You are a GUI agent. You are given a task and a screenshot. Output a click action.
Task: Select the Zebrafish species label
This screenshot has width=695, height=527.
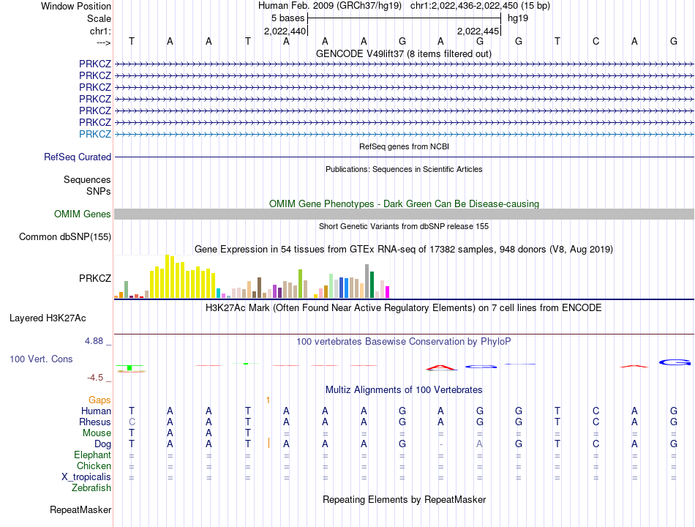point(91,488)
